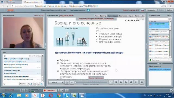Click the chat scrollbar down arrow
Image resolution: width=174 pixels, height=98 pixels.
click(42, 81)
